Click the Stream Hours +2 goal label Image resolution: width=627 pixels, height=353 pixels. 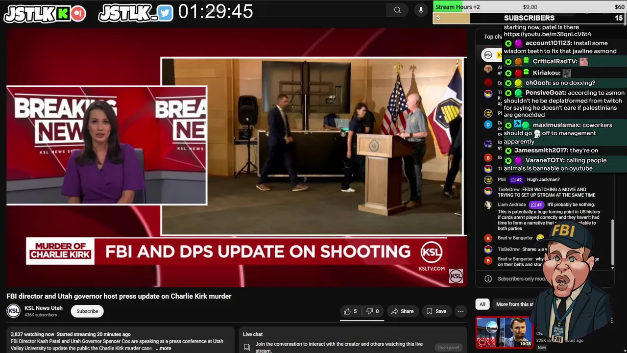[x=458, y=7]
